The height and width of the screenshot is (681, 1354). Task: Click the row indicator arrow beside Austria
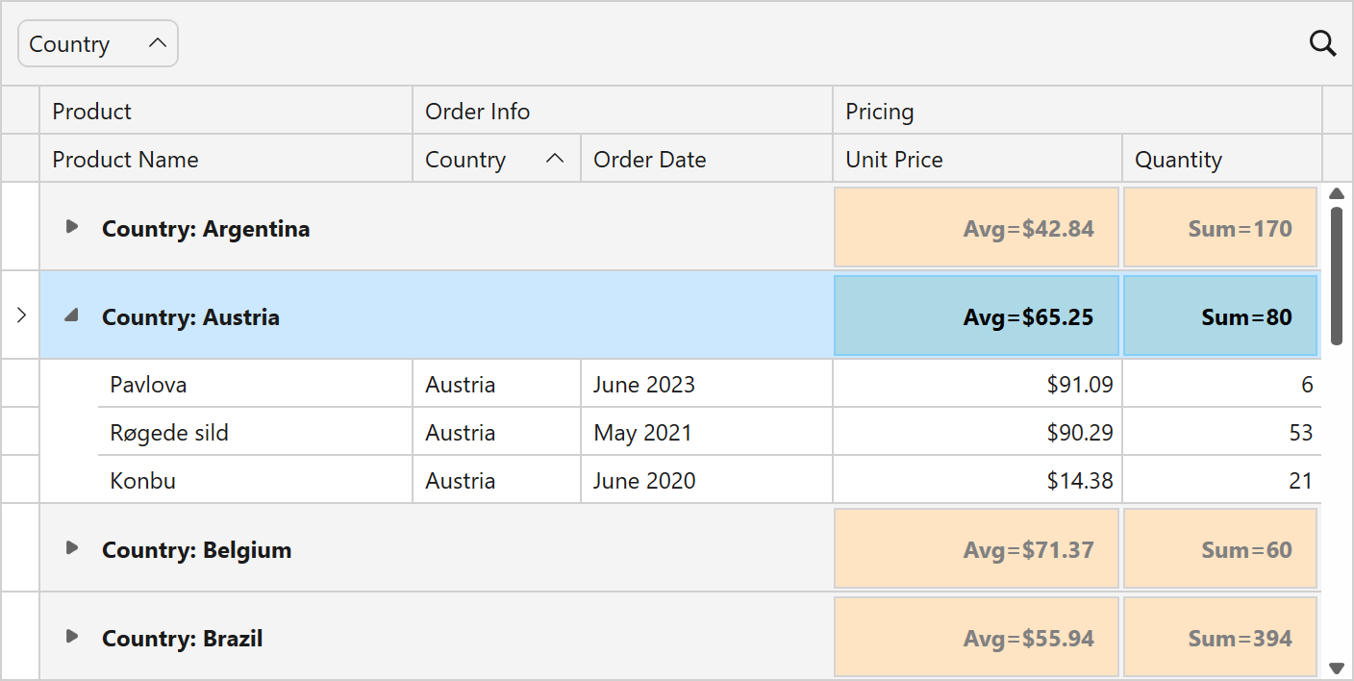click(21, 315)
